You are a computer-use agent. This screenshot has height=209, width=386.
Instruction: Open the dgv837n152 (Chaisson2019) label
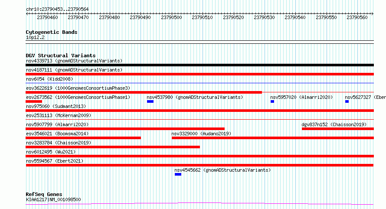pyautogui.click(x=334, y=124)
